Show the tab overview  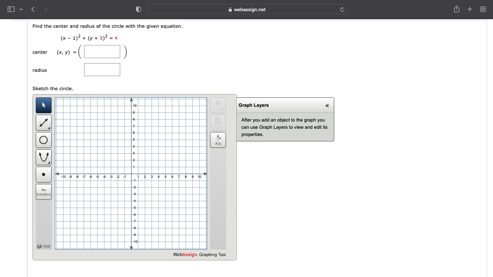483,9
